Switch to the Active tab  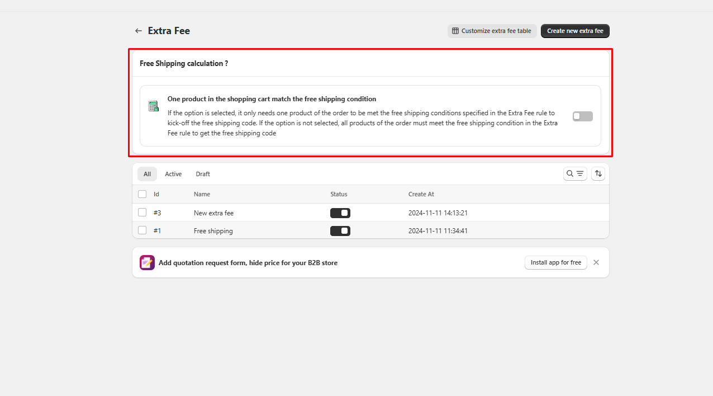coord(173,174)
